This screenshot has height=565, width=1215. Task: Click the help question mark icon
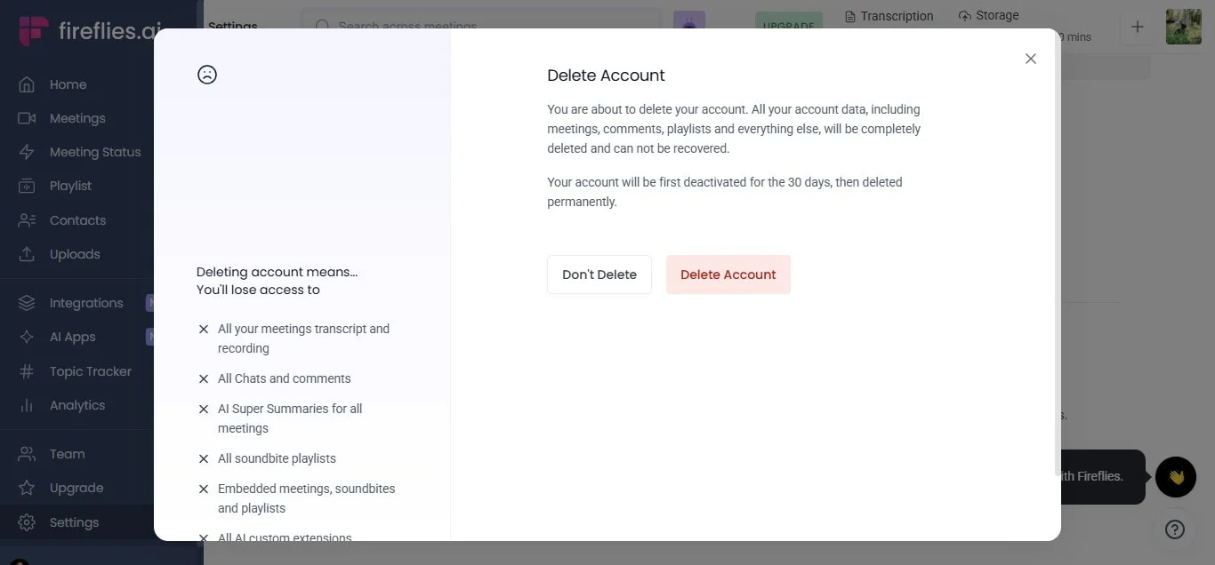click(x=1175, y=529)
